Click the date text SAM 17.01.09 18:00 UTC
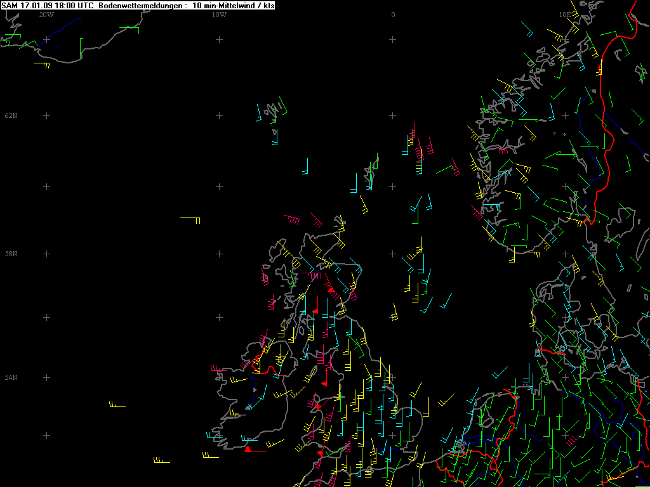 point(48,6)
